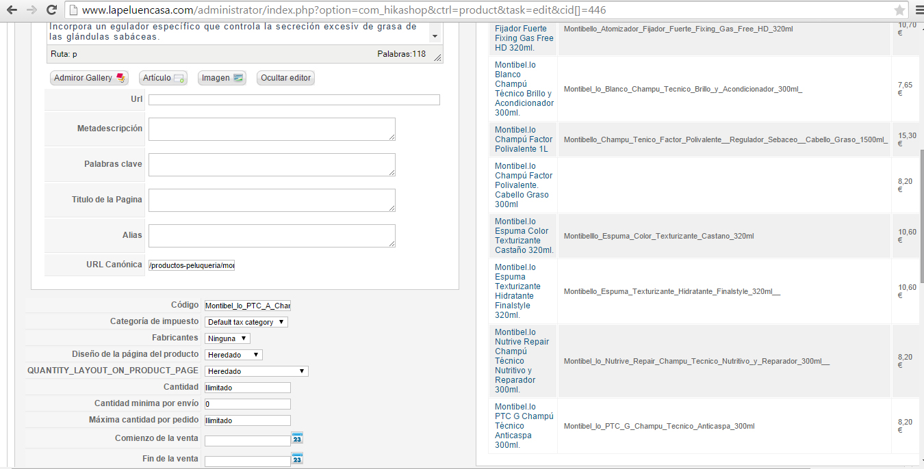Screen dimensions: 924x469
Task: Focus the Titulo de la Pagina textarea
Action: (272, 200)
